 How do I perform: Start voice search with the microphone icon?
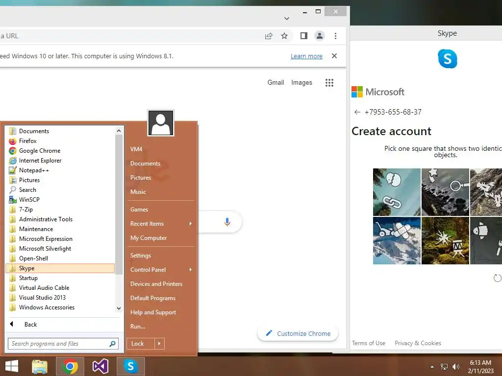click(x=227, y=222)
